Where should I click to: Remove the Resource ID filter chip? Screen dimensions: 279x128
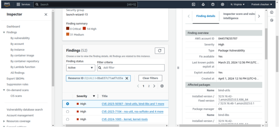click(127, 78)
